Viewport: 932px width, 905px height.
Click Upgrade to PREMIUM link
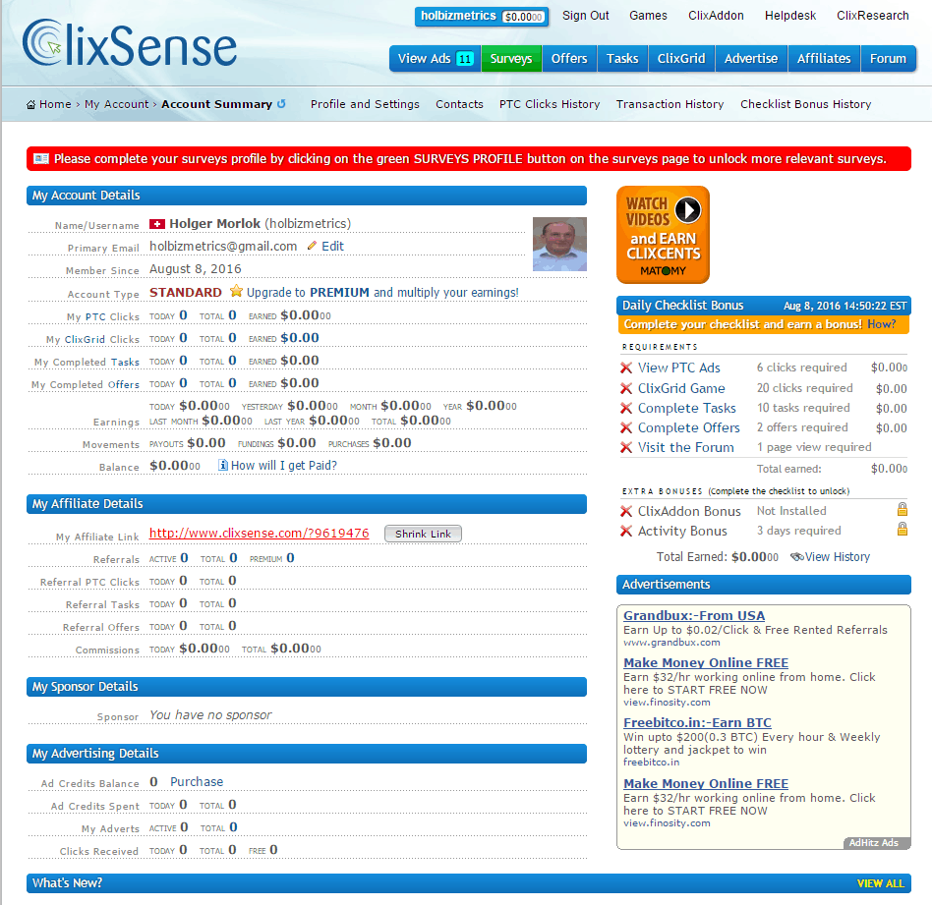point(382,293)
